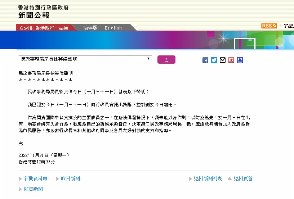Print the page using the printer icon
This screenshot has width=294, height=199.
pyautogui.click(x=240, y=60)
